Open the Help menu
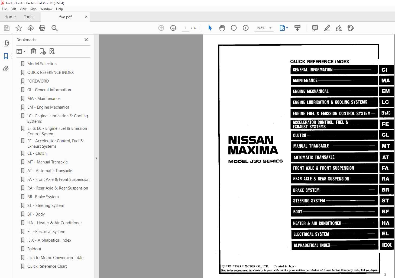The height and width of the screenshot is (278, 395). (59, 9)
